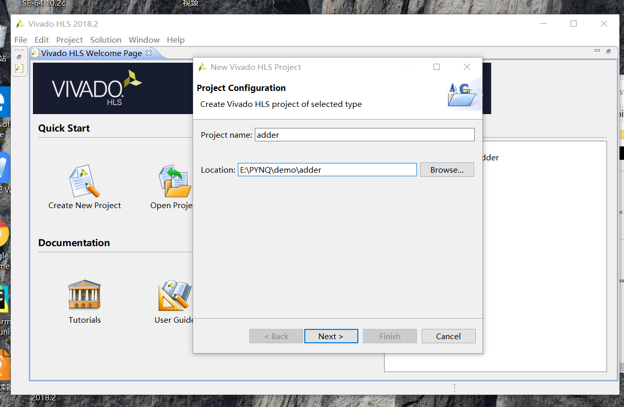Click inside the Location path field
Image resolution: width=624 pixels, height=407 pixels.
[327, 169]
